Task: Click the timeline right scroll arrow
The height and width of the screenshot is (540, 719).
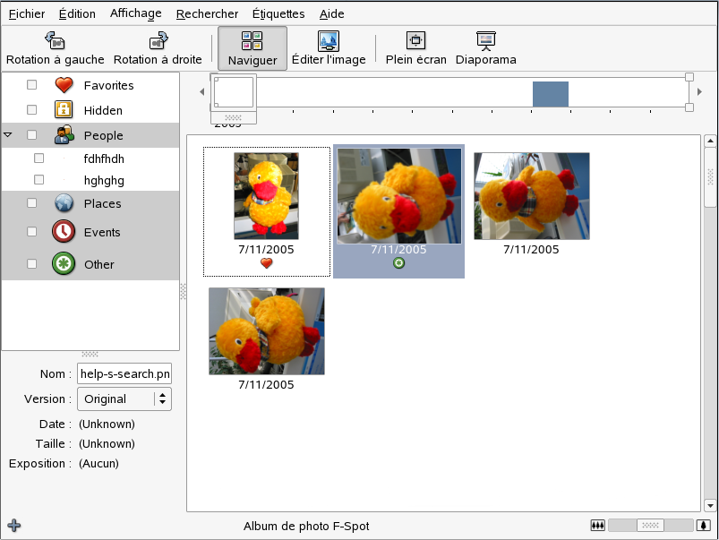Action: 699,91
